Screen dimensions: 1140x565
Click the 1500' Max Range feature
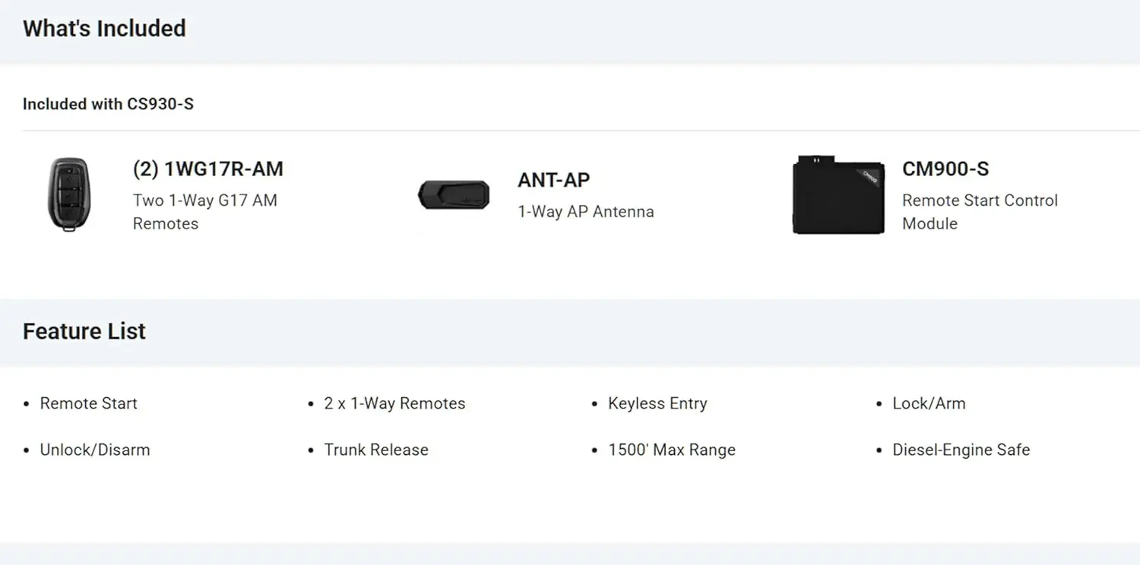672,450
